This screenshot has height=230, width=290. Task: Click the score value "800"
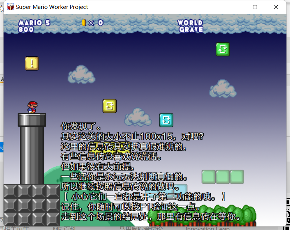[x=26, y=29]
